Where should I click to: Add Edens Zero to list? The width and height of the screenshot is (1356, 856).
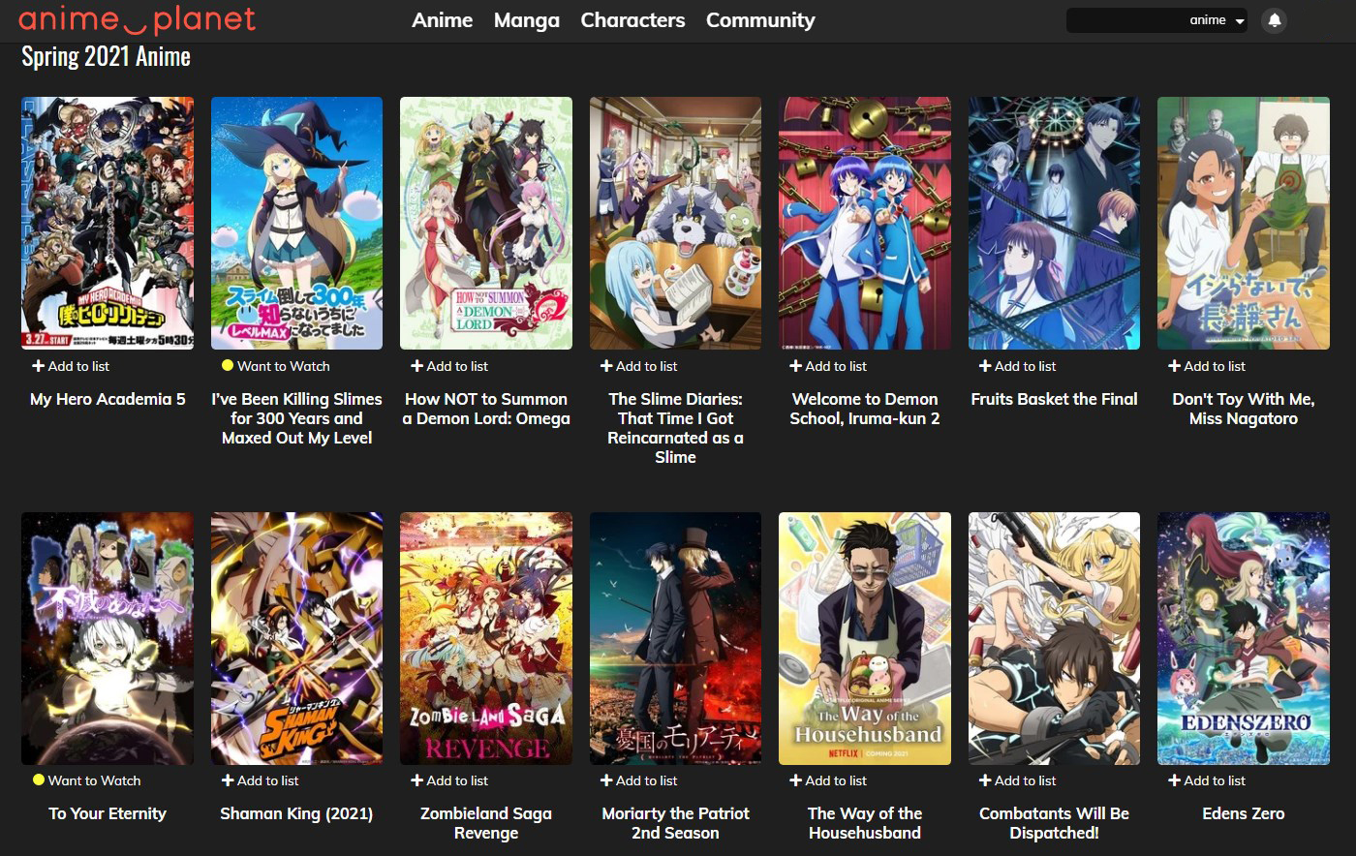1207,780
